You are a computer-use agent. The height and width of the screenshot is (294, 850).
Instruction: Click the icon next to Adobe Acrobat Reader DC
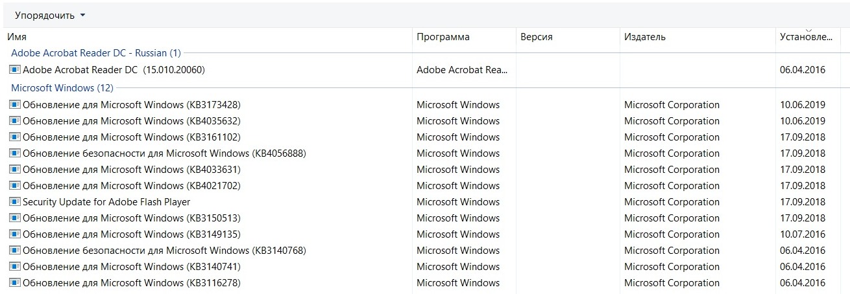pyautogui.click(x=15, y=69)
